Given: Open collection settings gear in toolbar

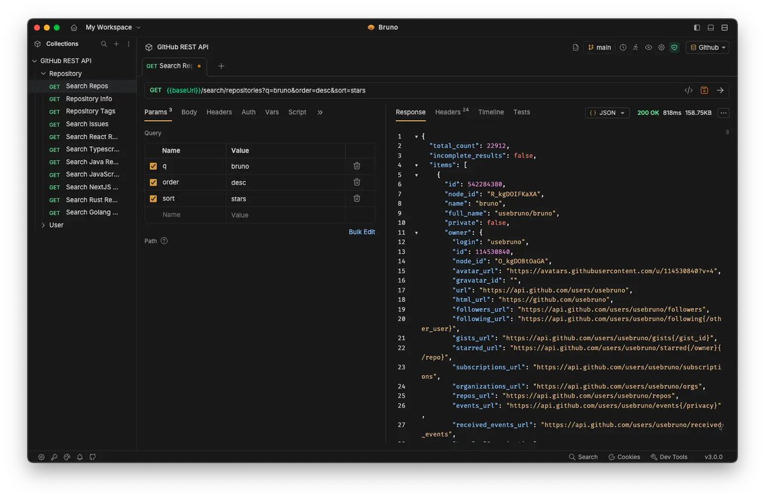Looking at the screenshot, I should (x=662, y=47).
